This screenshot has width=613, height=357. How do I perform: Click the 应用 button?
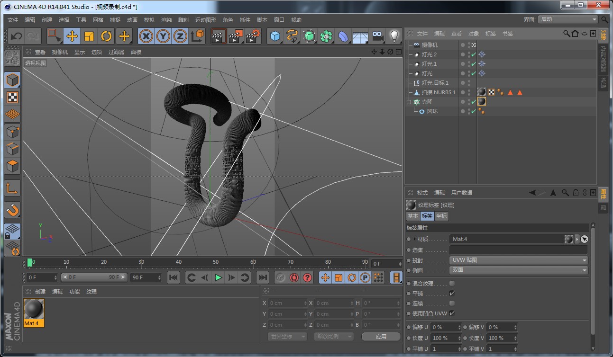(381, 337)
